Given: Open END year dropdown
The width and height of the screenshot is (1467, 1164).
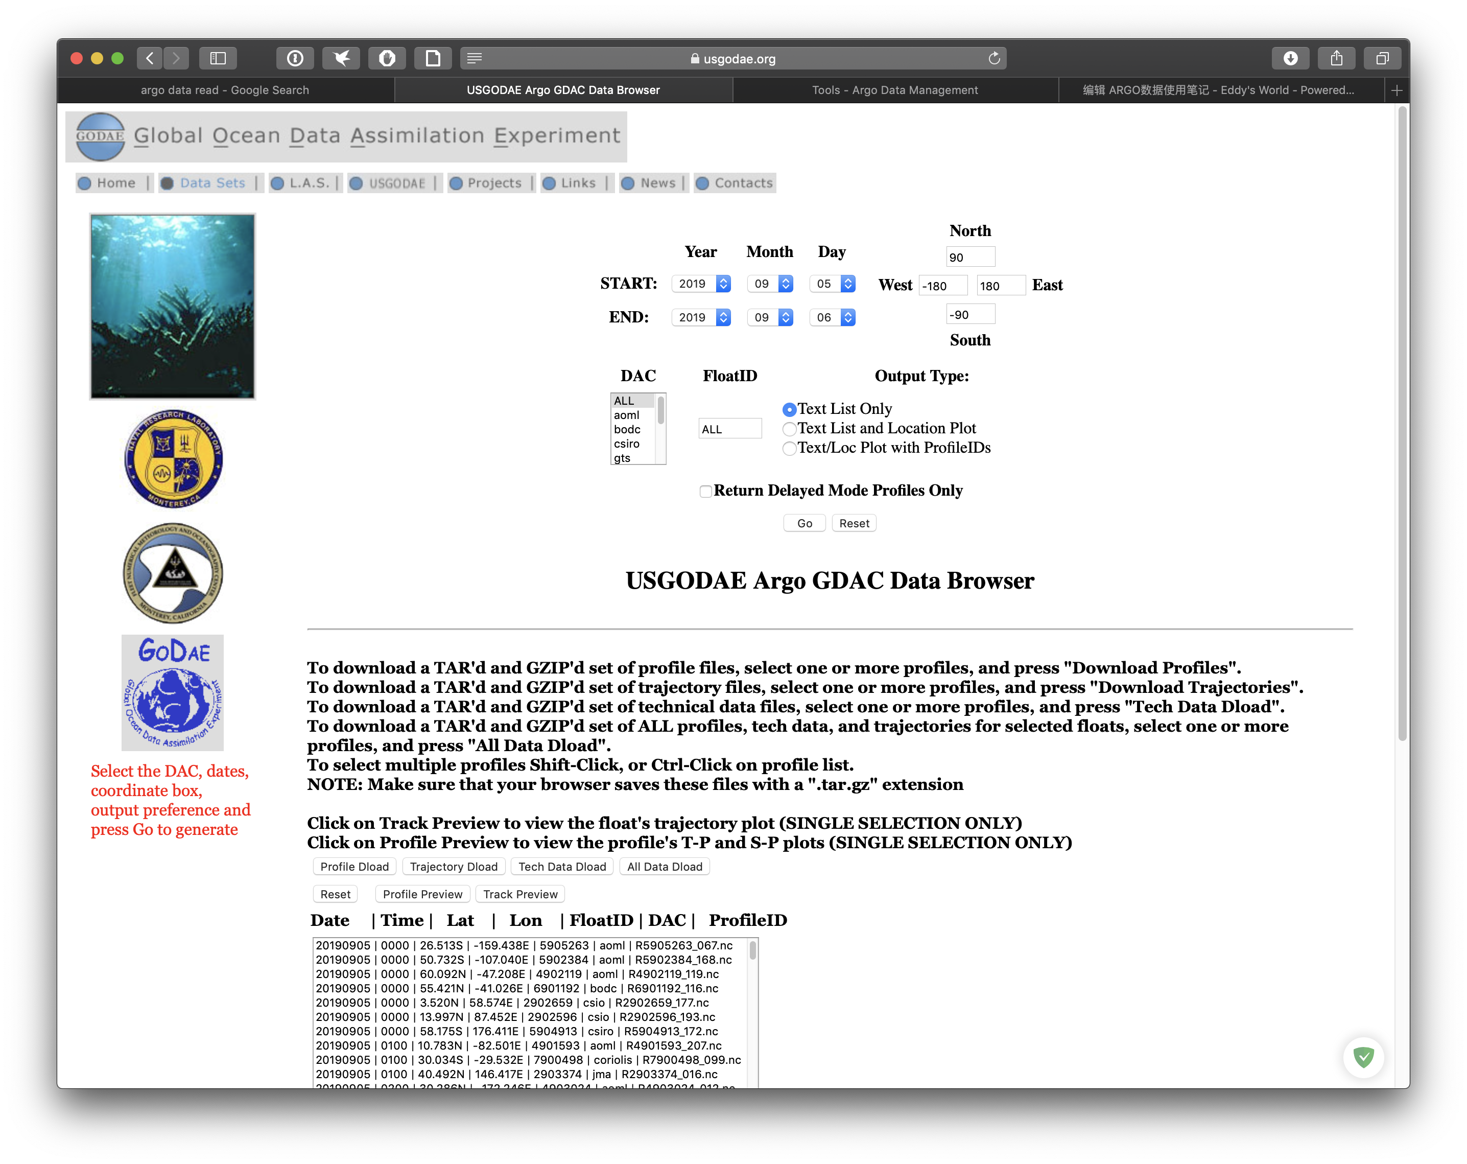Looking at the screenshot, I should (x=701, y=317).
